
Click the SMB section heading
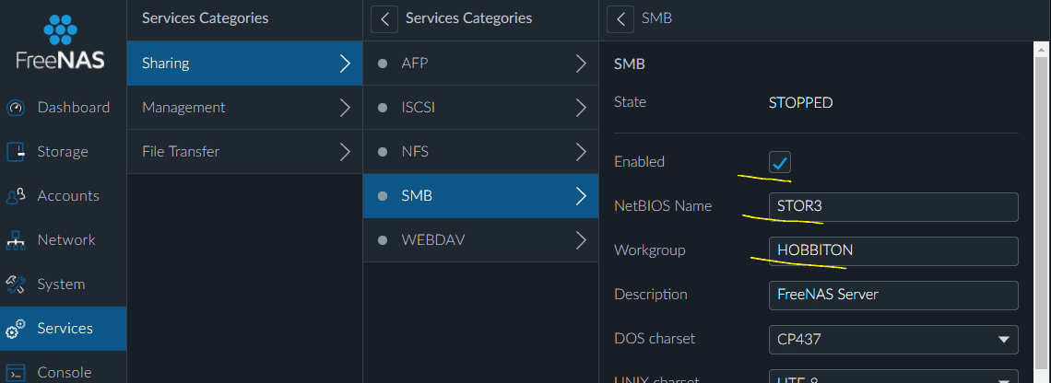point(630,64)
